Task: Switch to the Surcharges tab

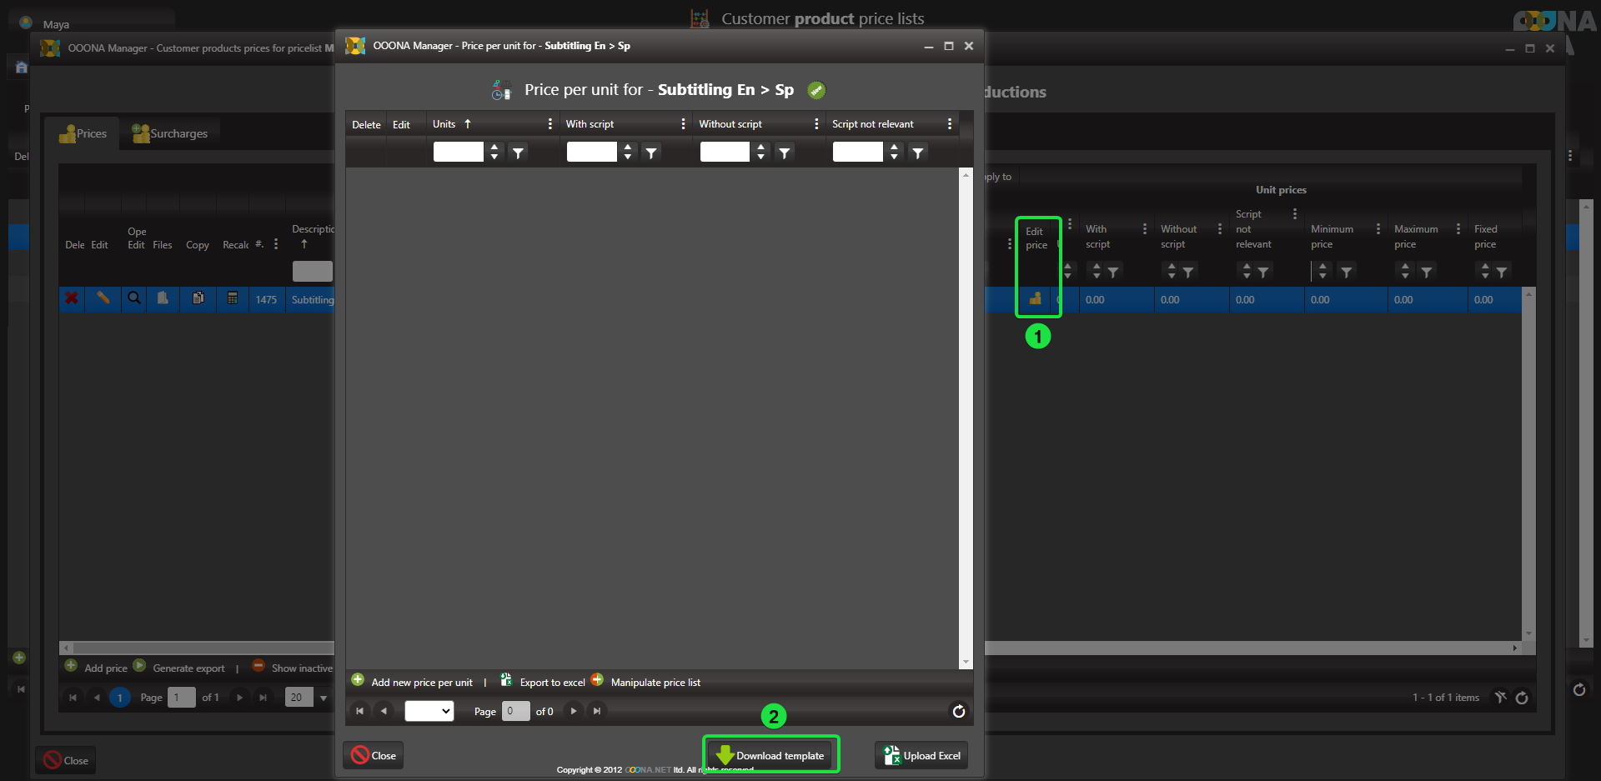Action: [x=170, y=133]
